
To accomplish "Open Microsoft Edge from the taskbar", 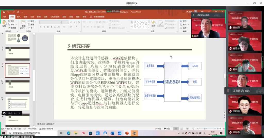I will pos(69,133).
